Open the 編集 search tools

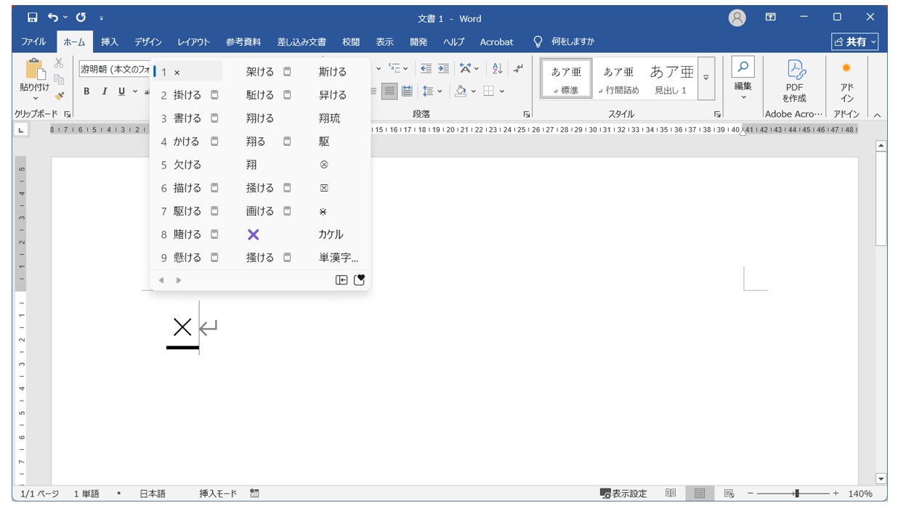pos(743,80)
